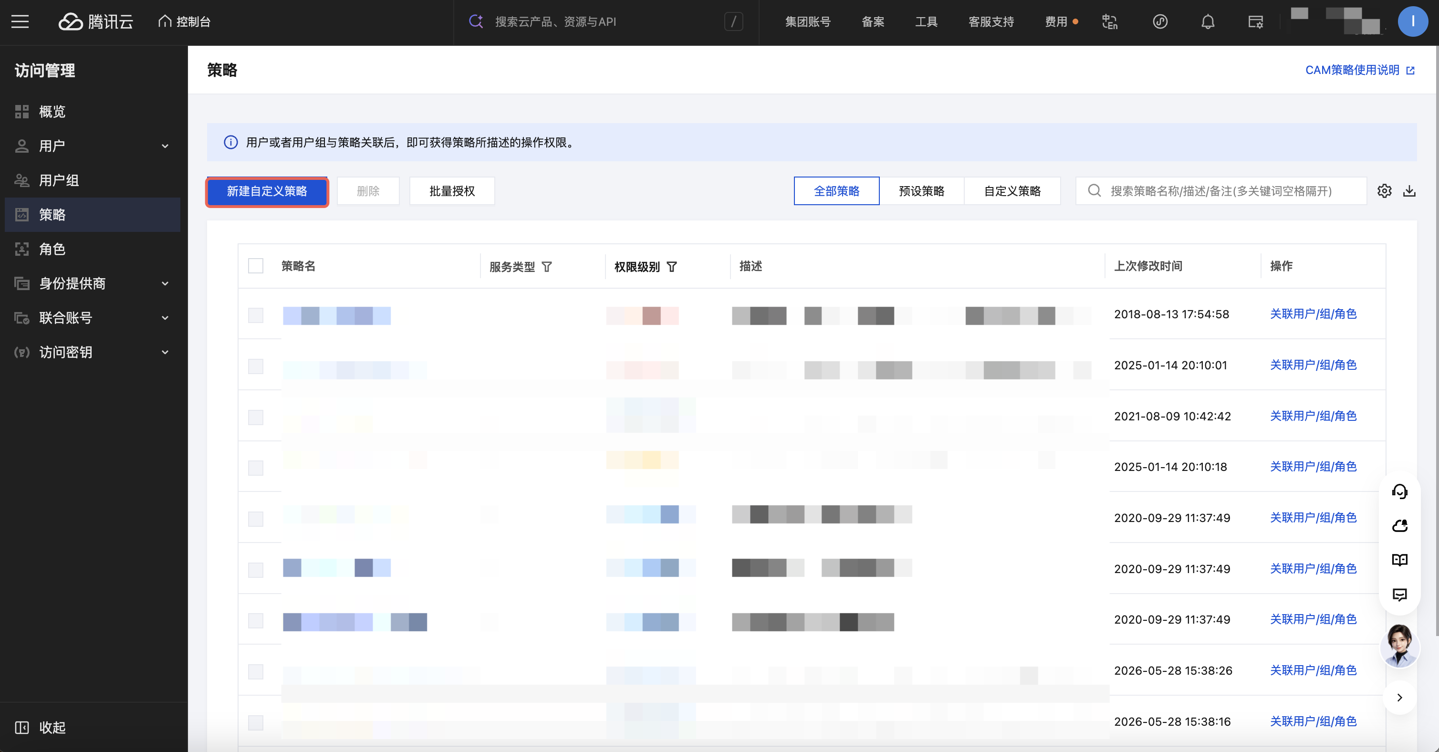Check the row dated 2025-01-14 20:10:18

coord(255,468)
